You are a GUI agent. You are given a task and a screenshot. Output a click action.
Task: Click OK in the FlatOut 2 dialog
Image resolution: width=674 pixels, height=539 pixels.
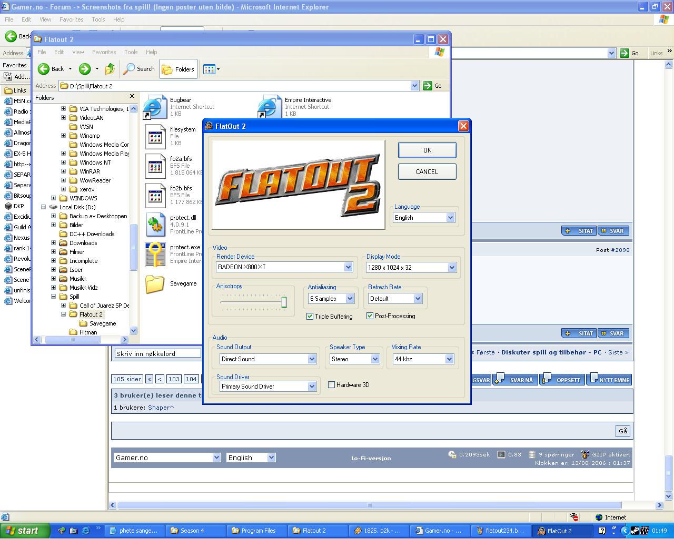click(x=427, y=150)
